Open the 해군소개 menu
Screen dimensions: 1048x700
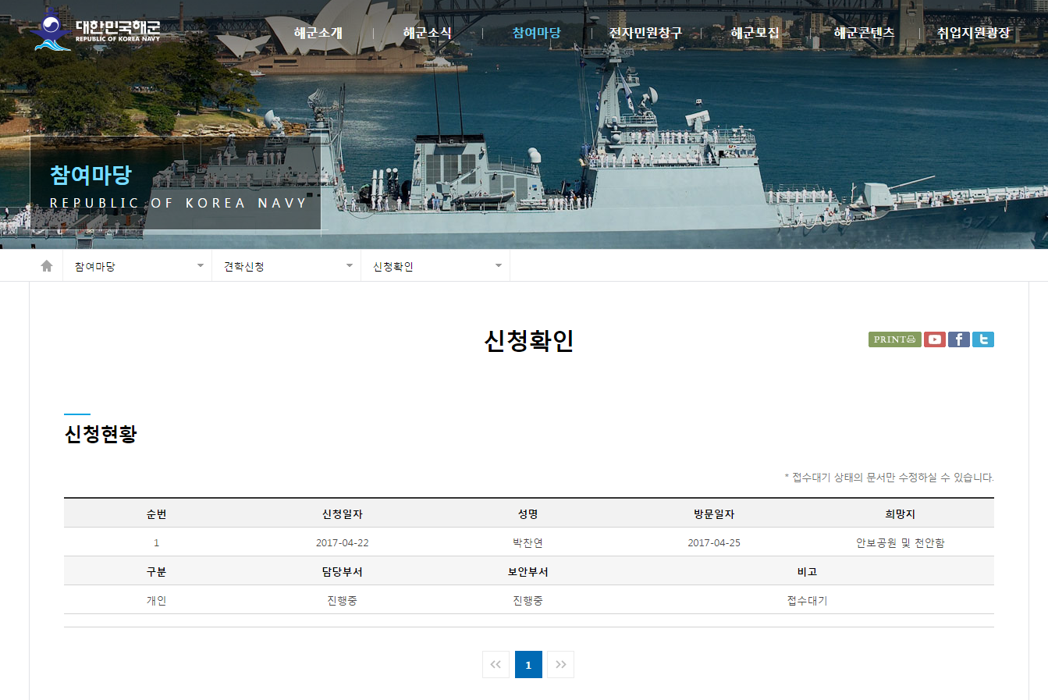[x=318, y=33]
